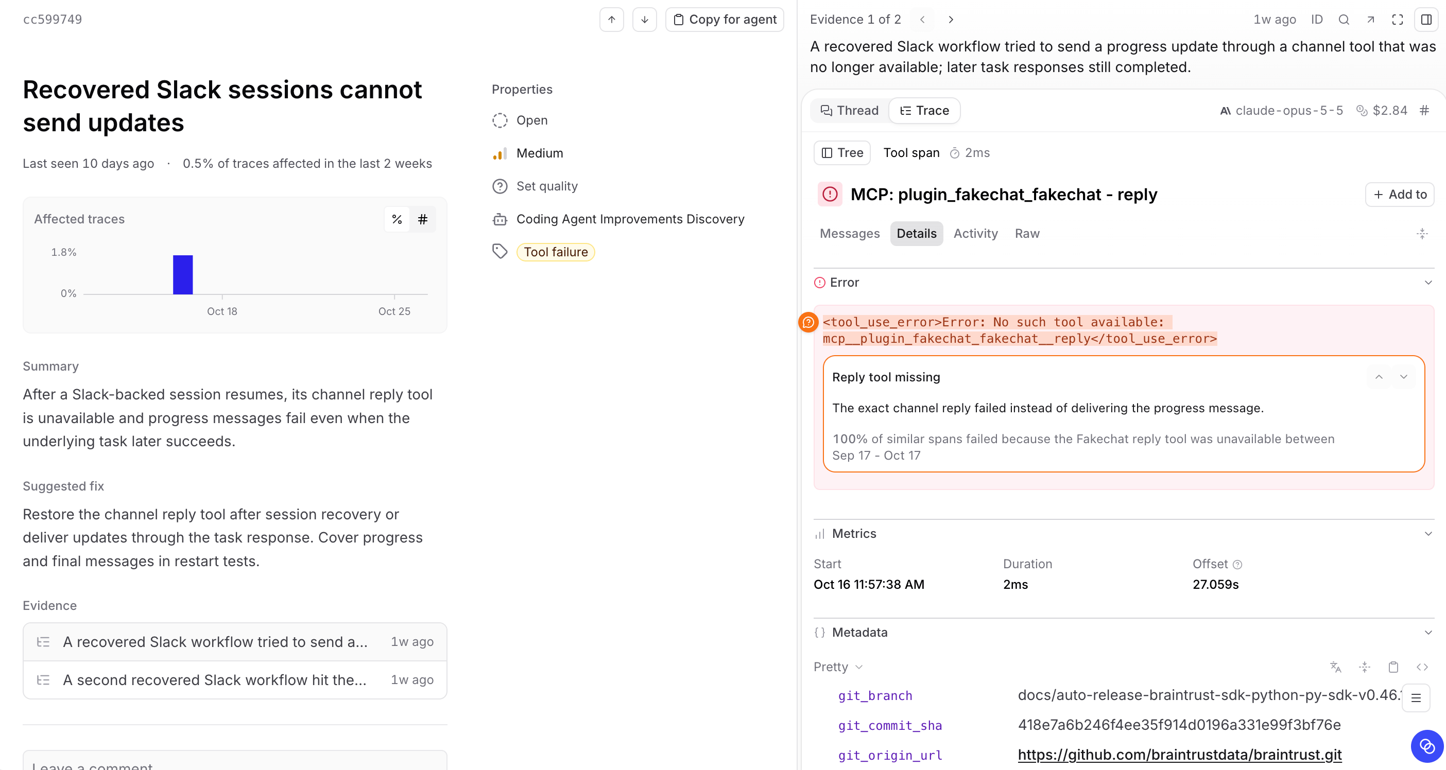Copy the trace ID
Image resolution: width=1446 pixels, height=770 pixels.
point(1316,20)
